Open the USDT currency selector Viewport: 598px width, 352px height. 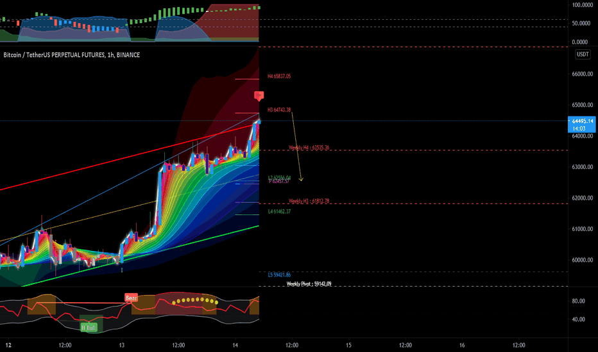[583, 54]
